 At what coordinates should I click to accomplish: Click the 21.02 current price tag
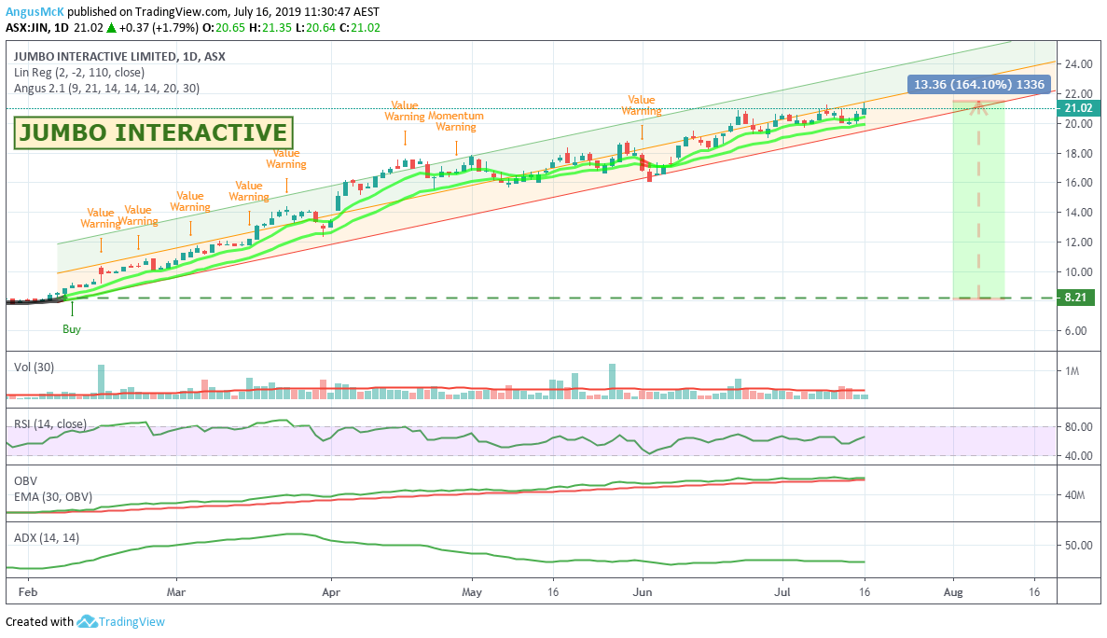click(x=1077, y=108)
